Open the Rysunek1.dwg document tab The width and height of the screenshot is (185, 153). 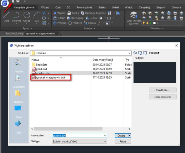[14, 33]
